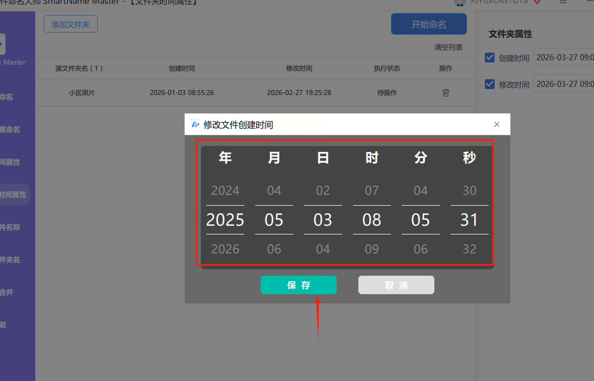Toggle the 创建时间 checkbox
The height and width of the screenshot is (381, 594).
490,58
